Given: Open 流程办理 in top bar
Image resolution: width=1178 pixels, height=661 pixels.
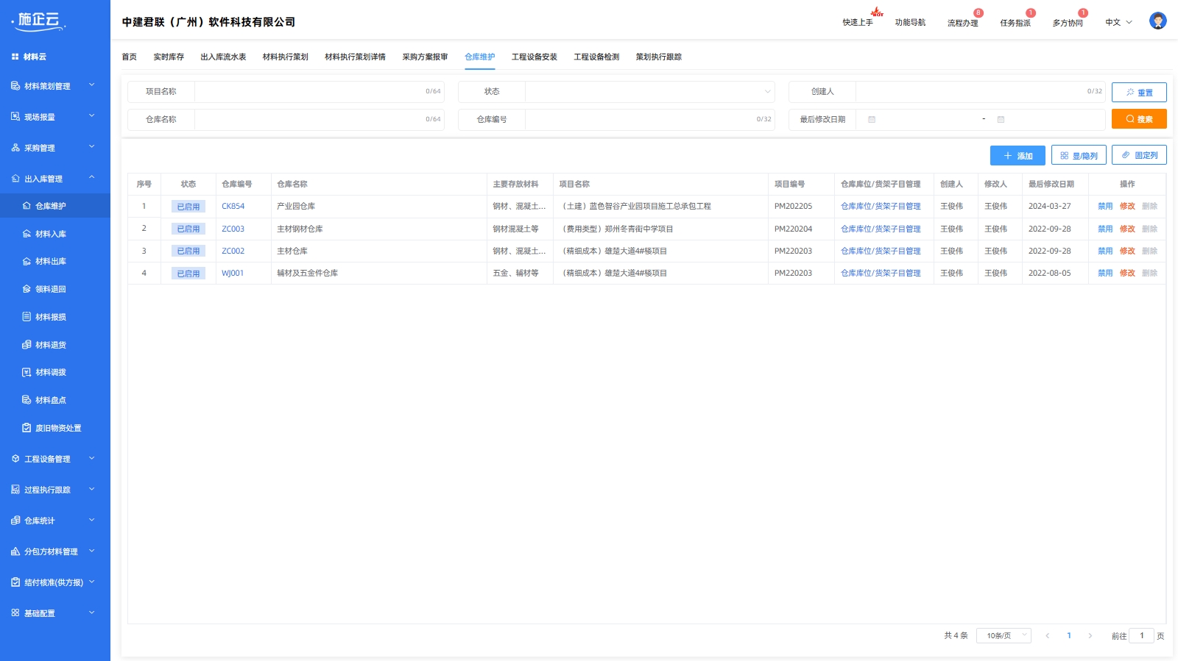Looking at the screenshot, I should [x=962, y=23].
